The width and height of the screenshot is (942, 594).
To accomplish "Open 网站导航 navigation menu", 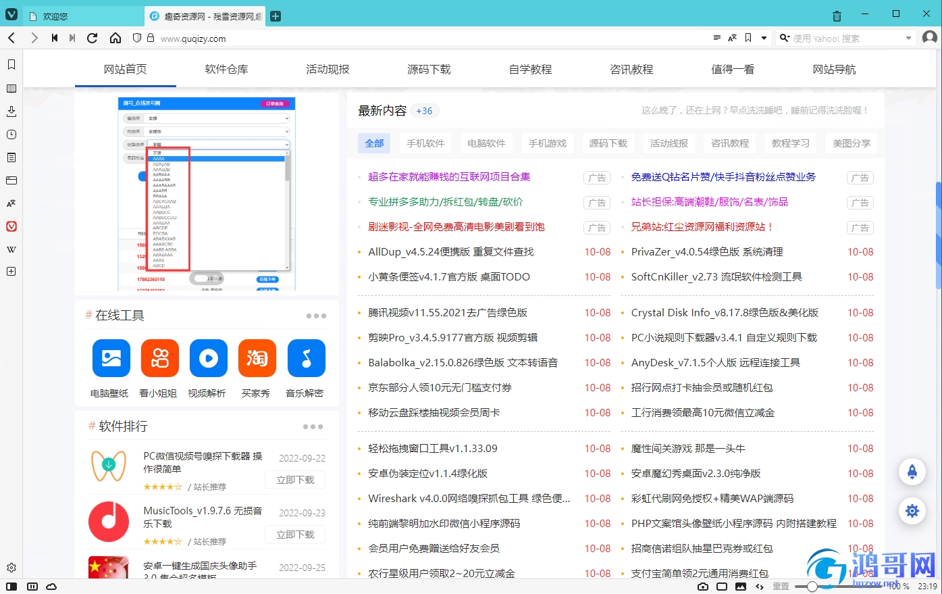I will tap(834, 69).
